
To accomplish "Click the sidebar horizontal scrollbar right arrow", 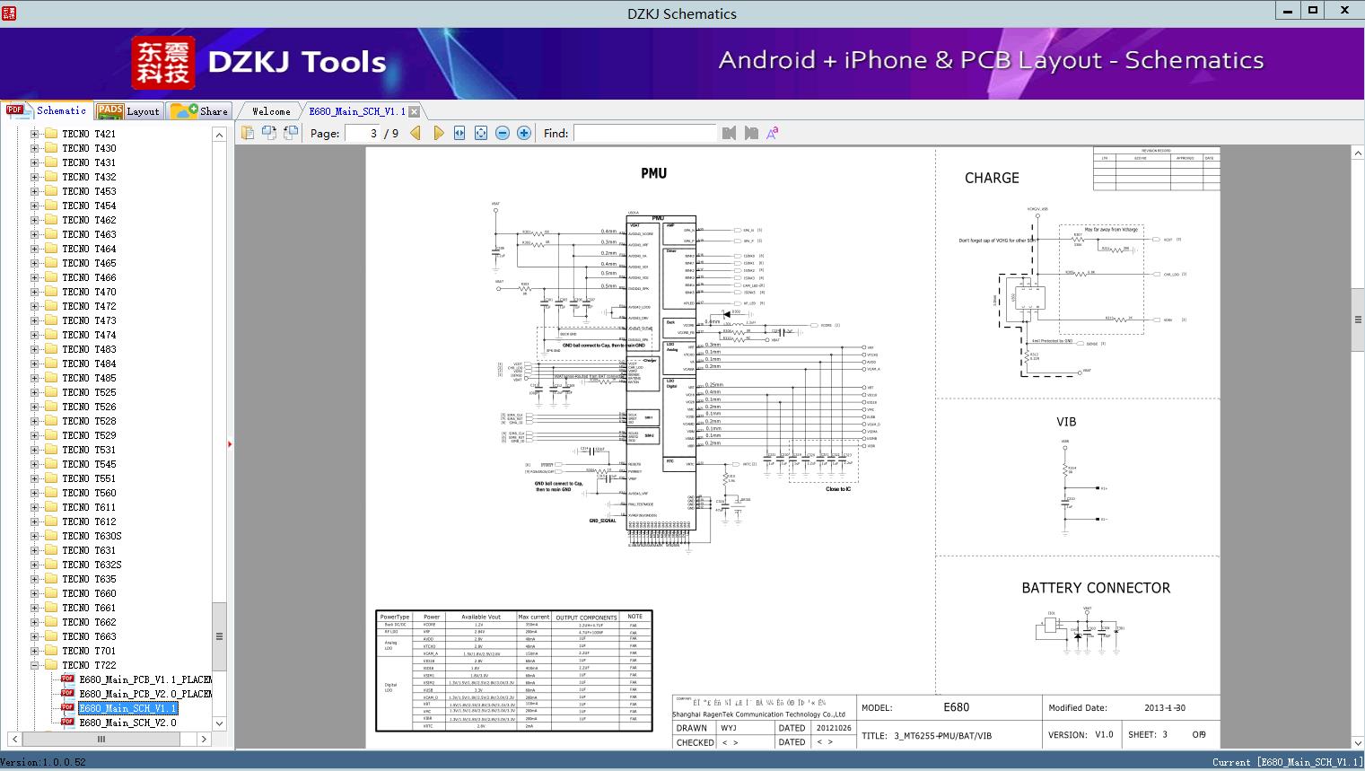I will [204, 739].
